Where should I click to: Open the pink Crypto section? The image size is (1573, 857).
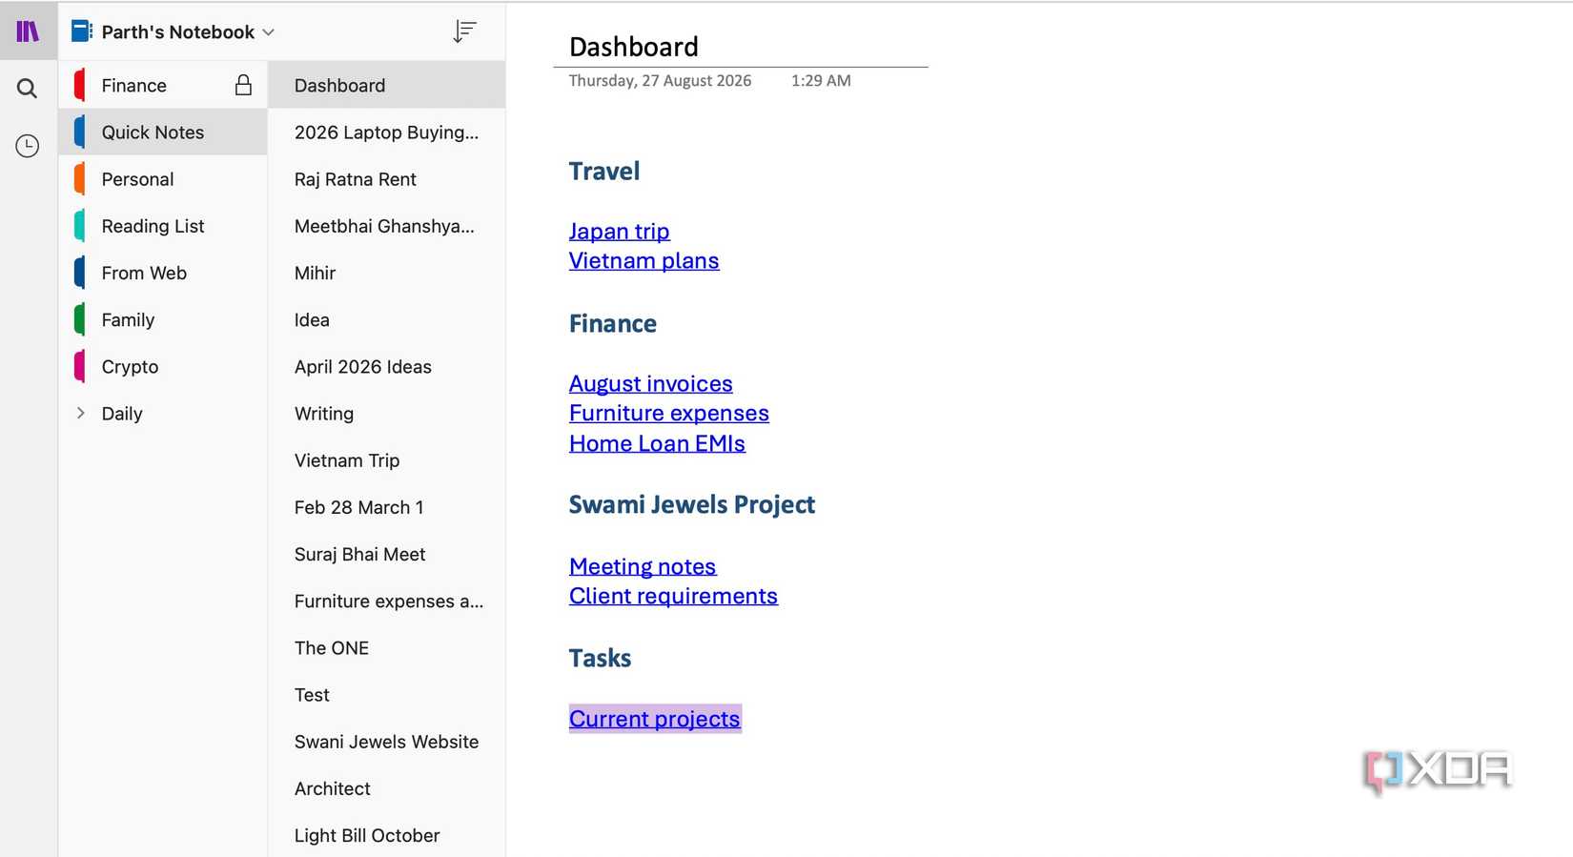tap(163, 366)
